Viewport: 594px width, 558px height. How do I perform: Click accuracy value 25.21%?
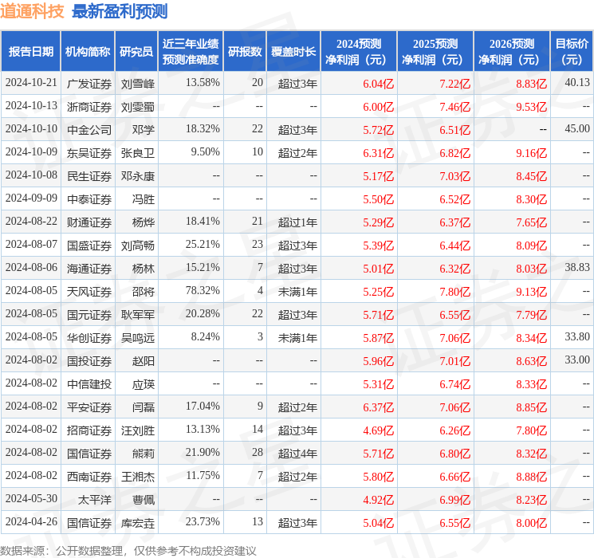(x=203, y=245)
